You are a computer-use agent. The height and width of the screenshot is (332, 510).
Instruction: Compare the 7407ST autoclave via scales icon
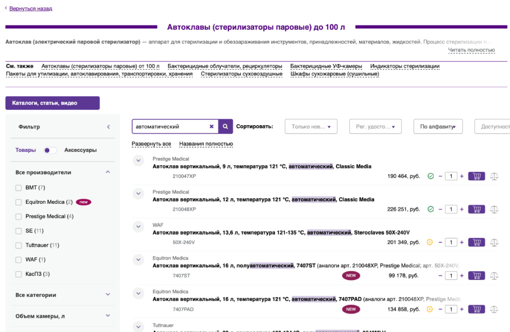(x=494, y=276)
